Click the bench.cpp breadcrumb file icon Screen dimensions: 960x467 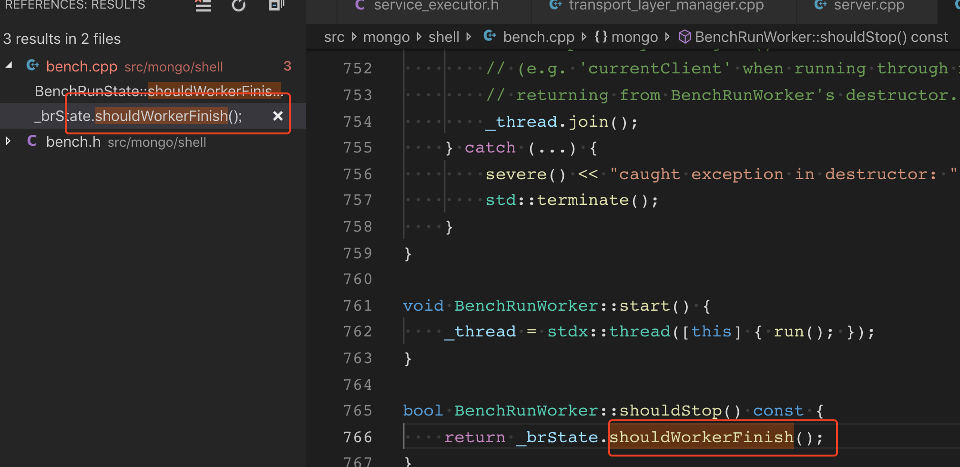pos(490,36)
